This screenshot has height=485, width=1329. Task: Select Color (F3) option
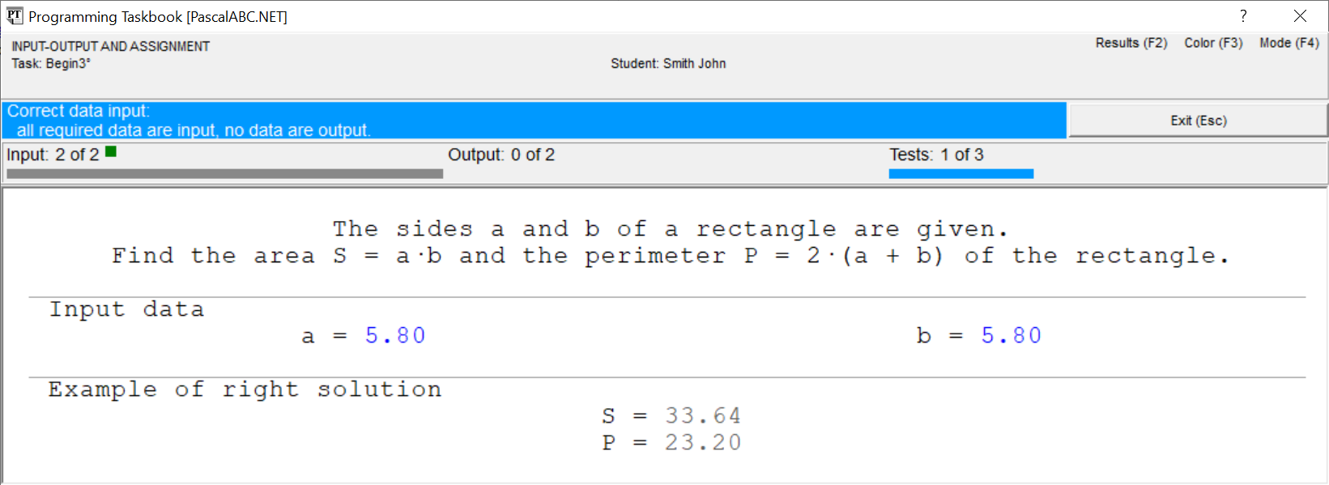point(1213,43)
